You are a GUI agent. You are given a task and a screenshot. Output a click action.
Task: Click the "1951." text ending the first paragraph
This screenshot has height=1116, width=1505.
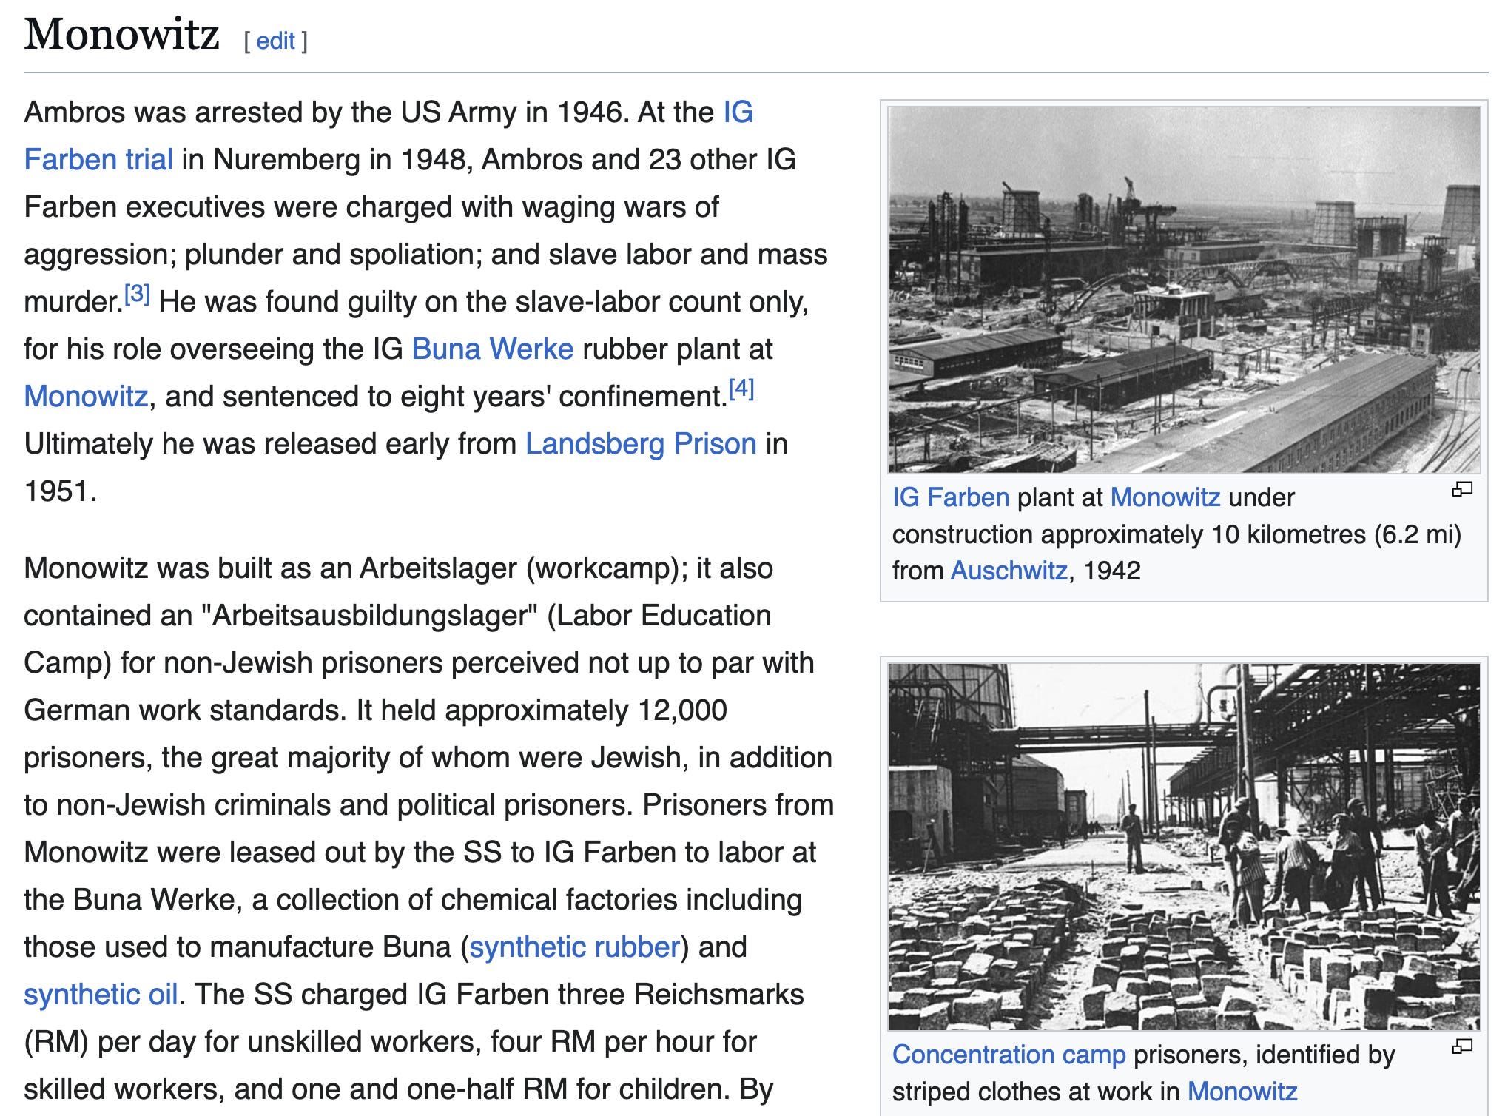click(61, 491)
